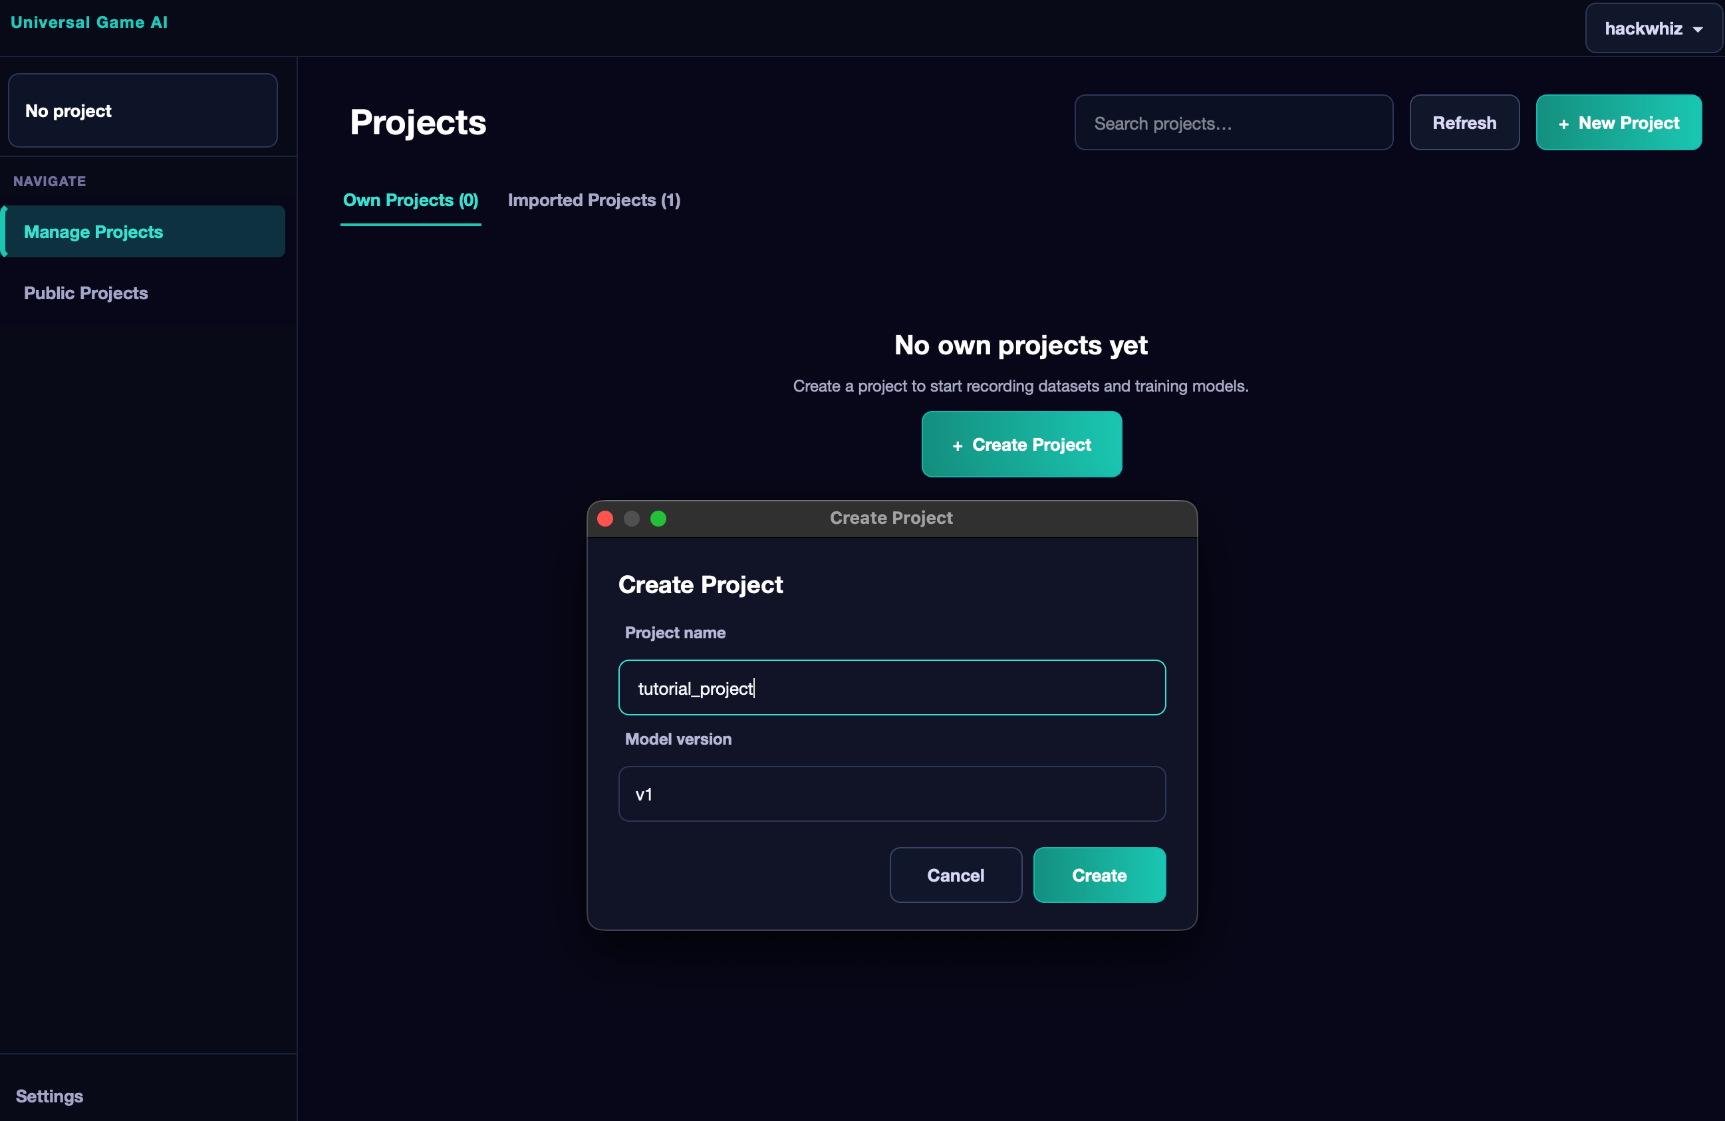Focus the Project name input field
This screenshot has width=1725, height=1121.
(892, 687)
